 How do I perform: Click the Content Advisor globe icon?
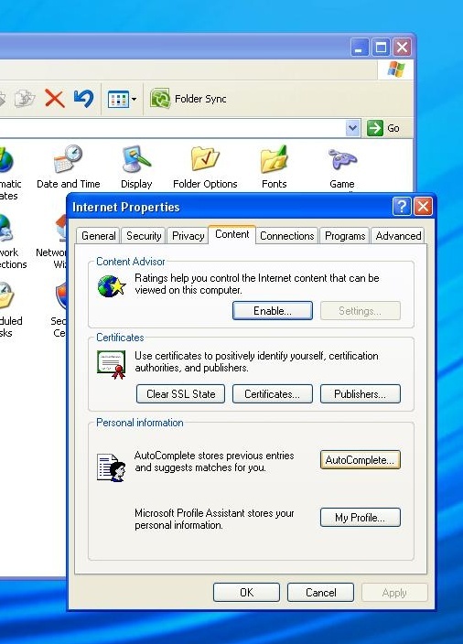(x=112, y=286)
